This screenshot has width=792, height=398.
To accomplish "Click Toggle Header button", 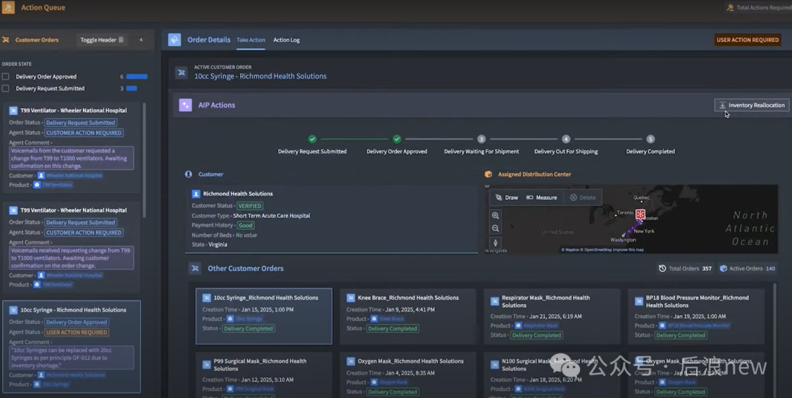I will point(102,40).
